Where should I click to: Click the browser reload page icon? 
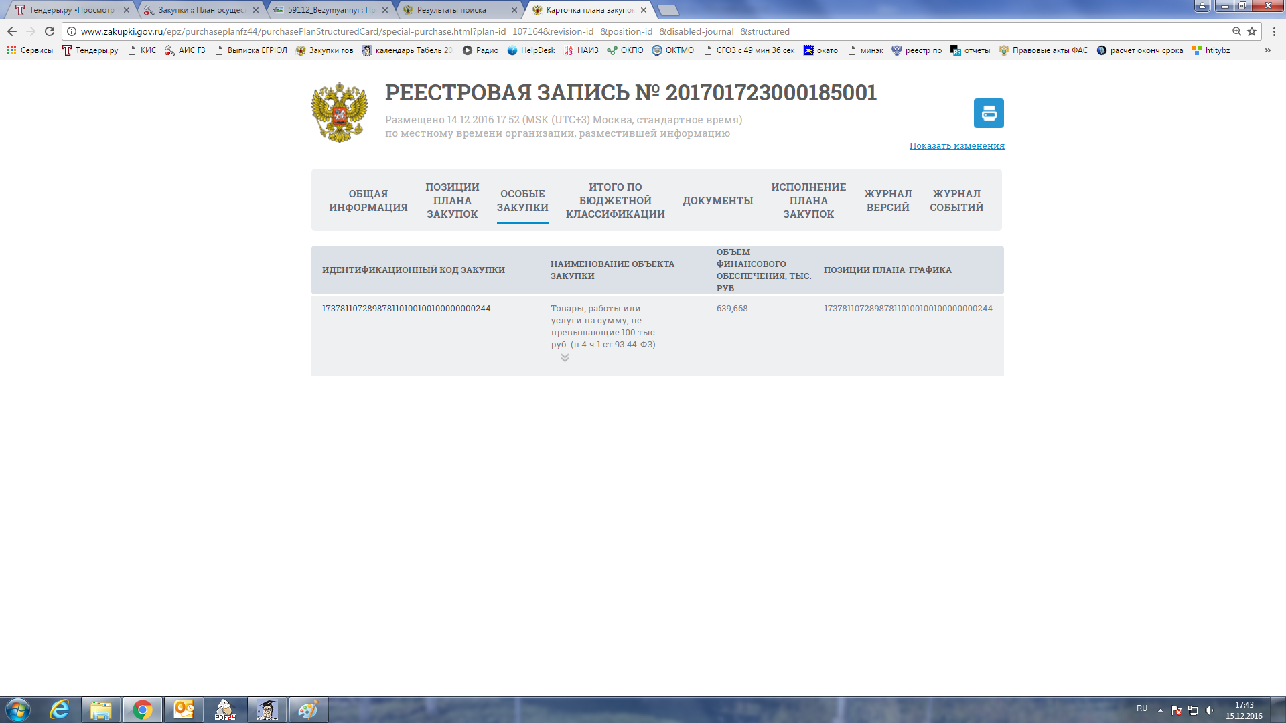50,31
